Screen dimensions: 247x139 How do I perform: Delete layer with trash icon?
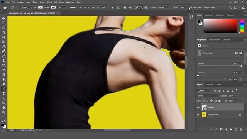241,129
